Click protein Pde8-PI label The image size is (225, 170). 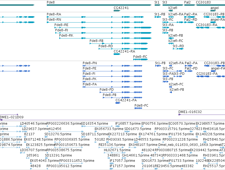pyautogui.click(x=89, y=74)
